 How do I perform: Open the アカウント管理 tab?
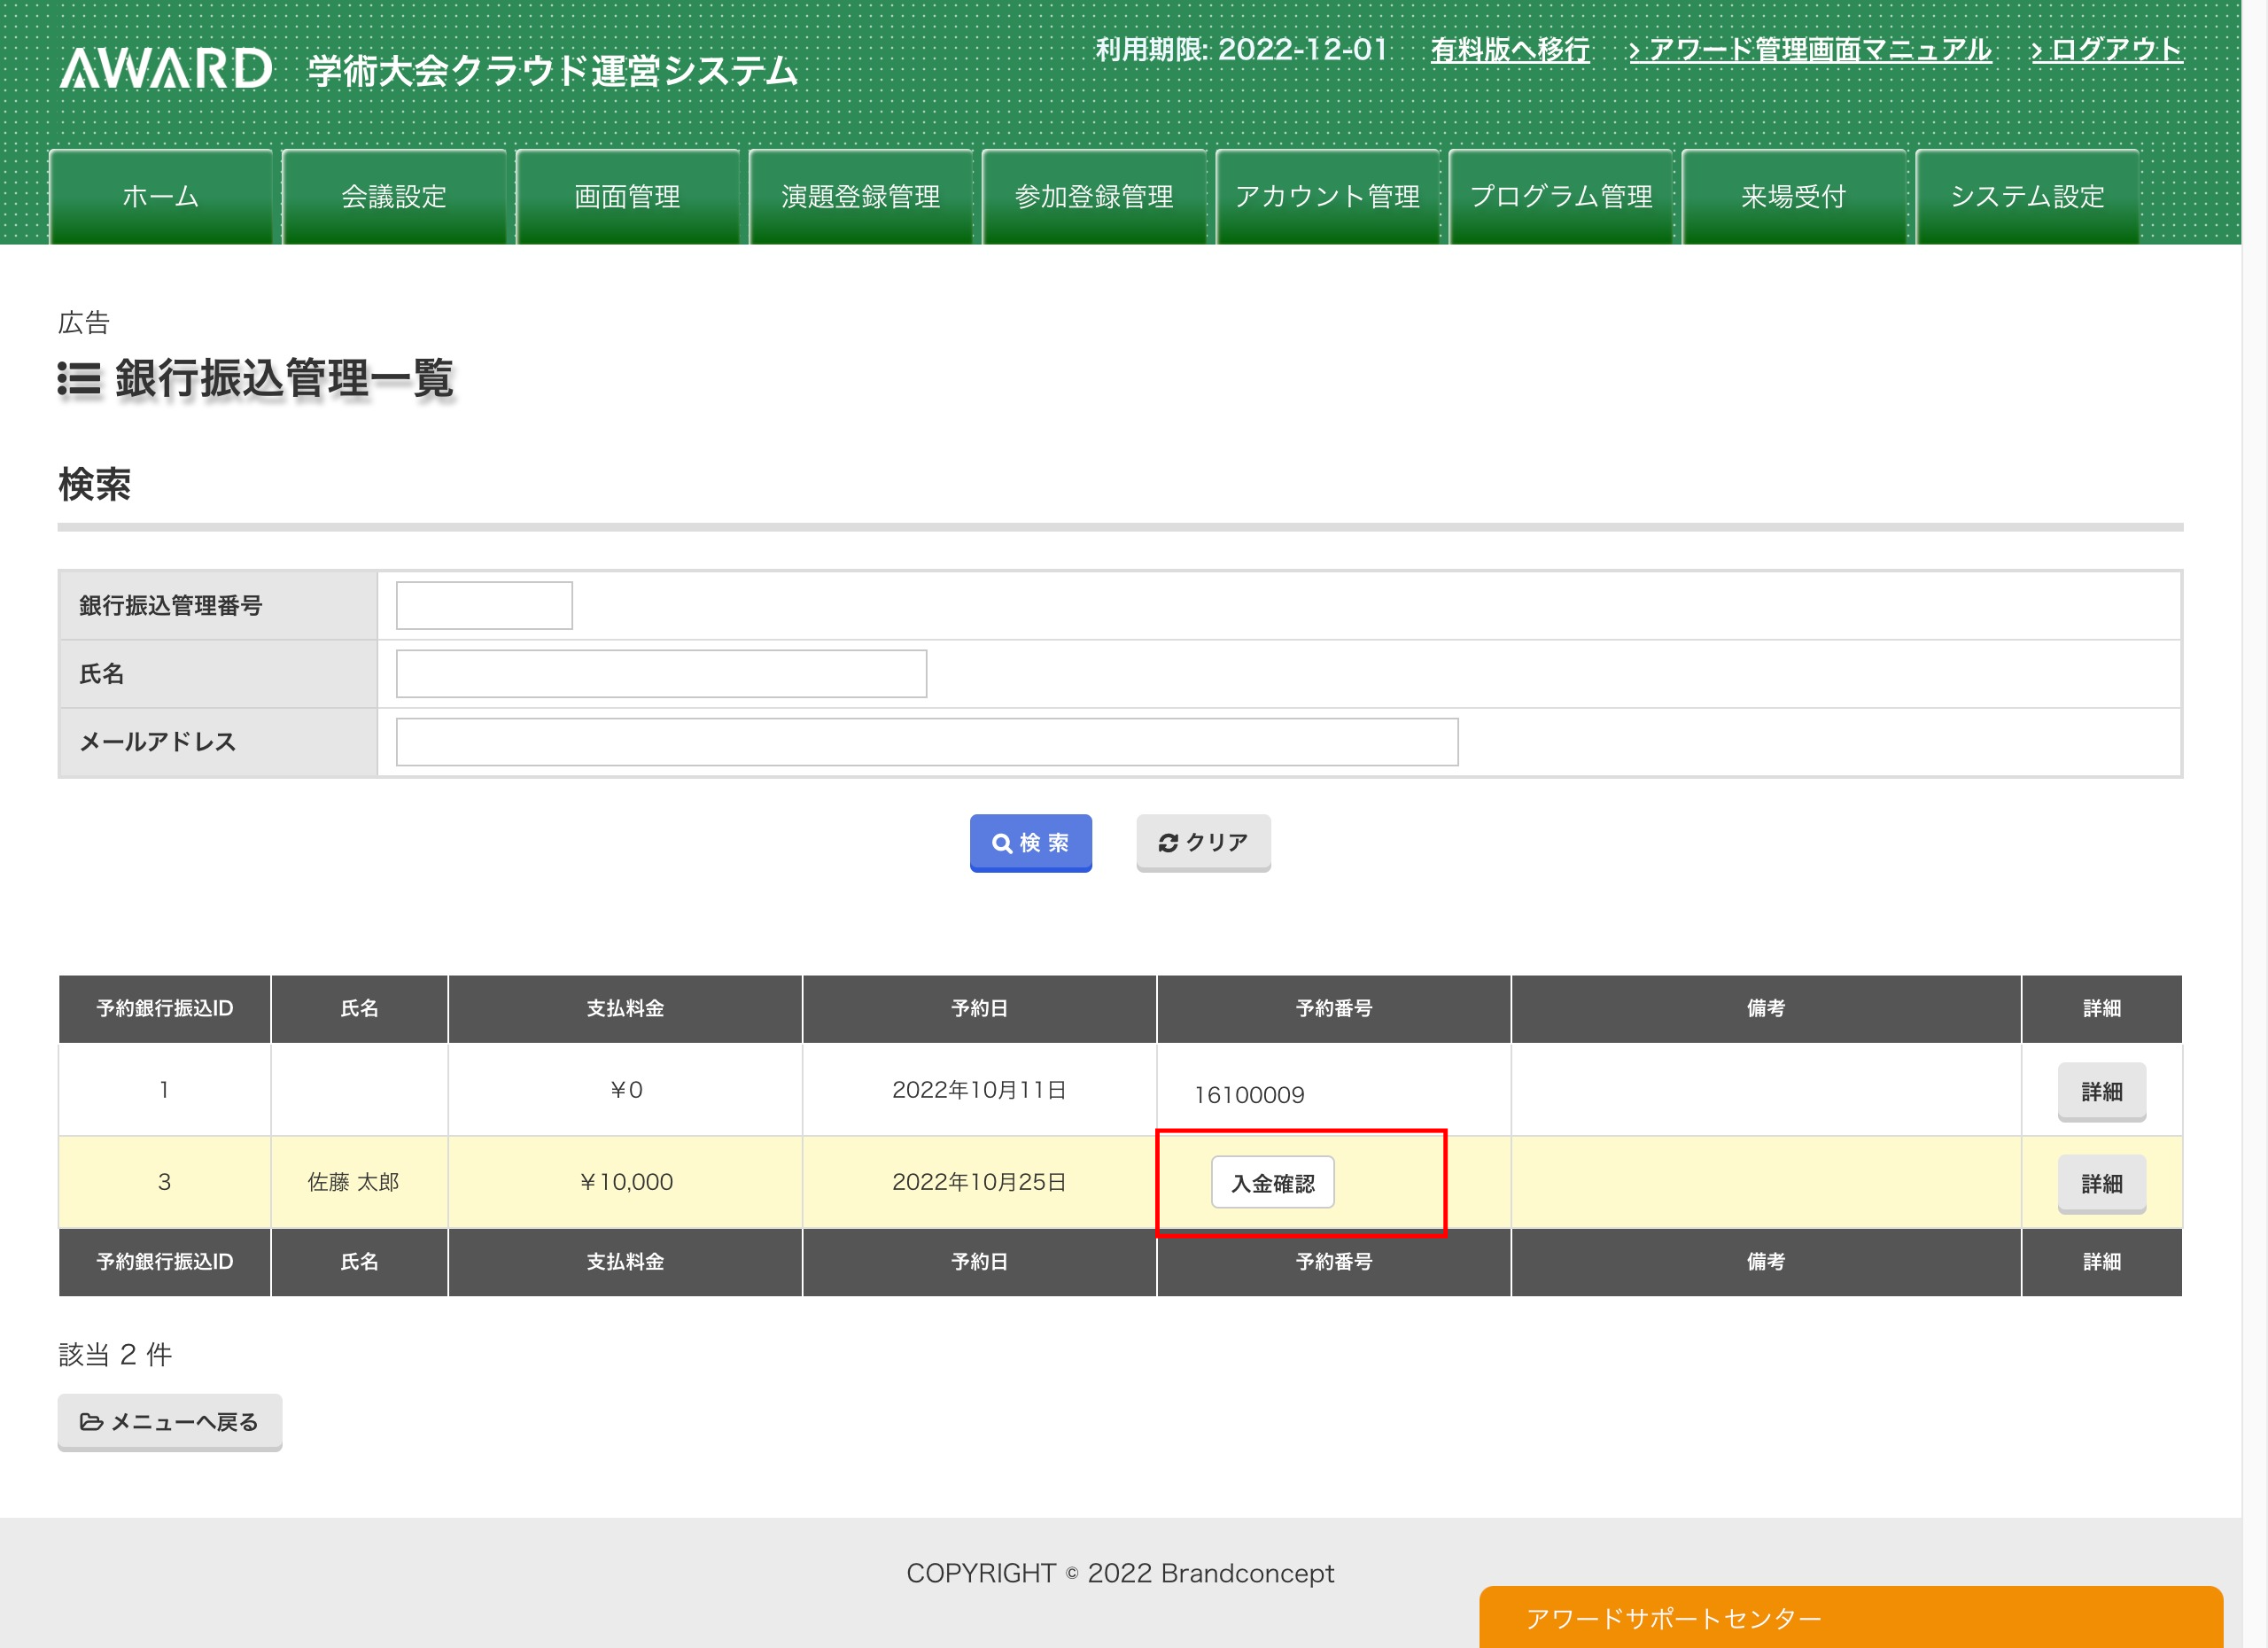(x=1327, y=197)
